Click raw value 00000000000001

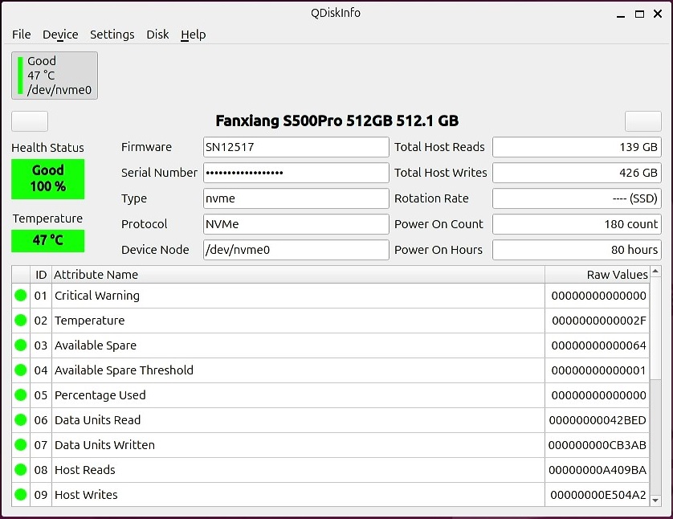tap(599, 370)
